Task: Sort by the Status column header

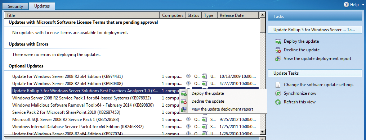Action: coord(193,15)
